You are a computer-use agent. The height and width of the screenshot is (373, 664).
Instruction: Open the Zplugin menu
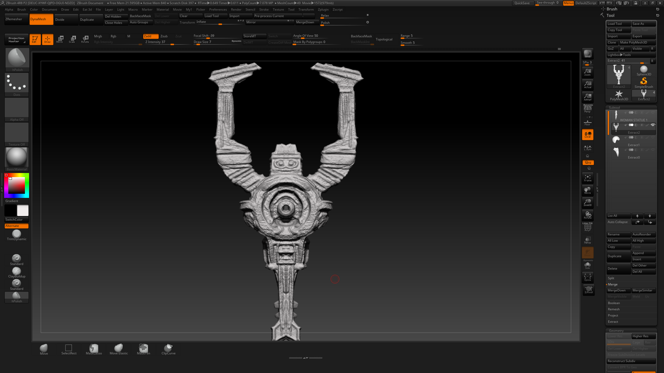(323, 10)
